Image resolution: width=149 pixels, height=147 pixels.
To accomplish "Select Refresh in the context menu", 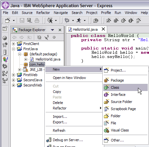I will pos(59,130).
